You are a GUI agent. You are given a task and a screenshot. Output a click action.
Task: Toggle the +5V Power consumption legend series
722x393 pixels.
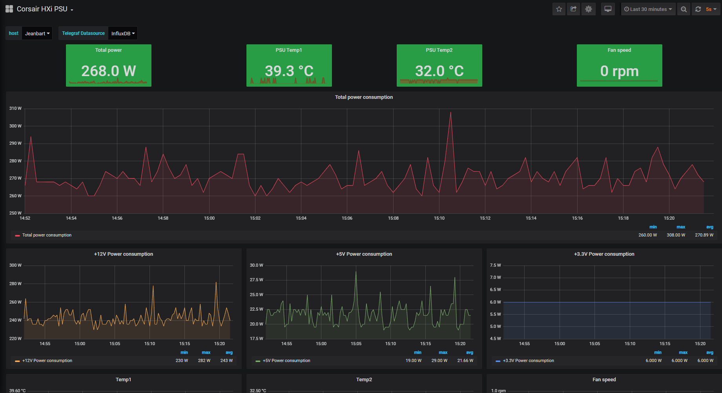[286, 360]
